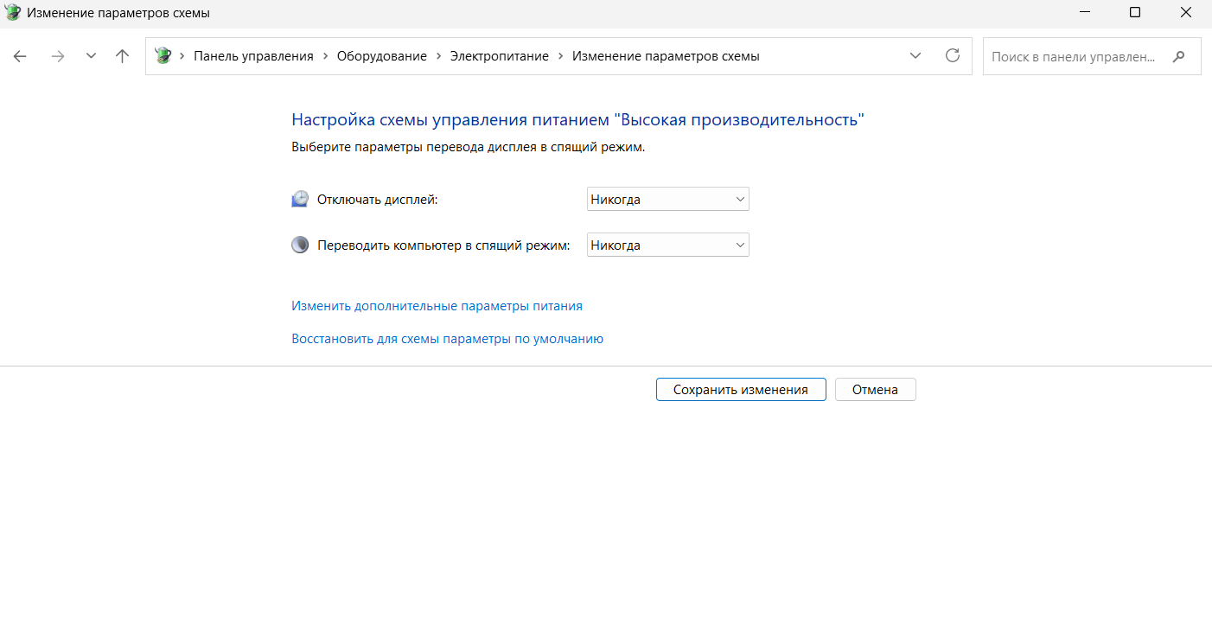This screenshot has height=631, width=1212.
Task: Expand the address bar history dropdown
Action: [915, 56]
